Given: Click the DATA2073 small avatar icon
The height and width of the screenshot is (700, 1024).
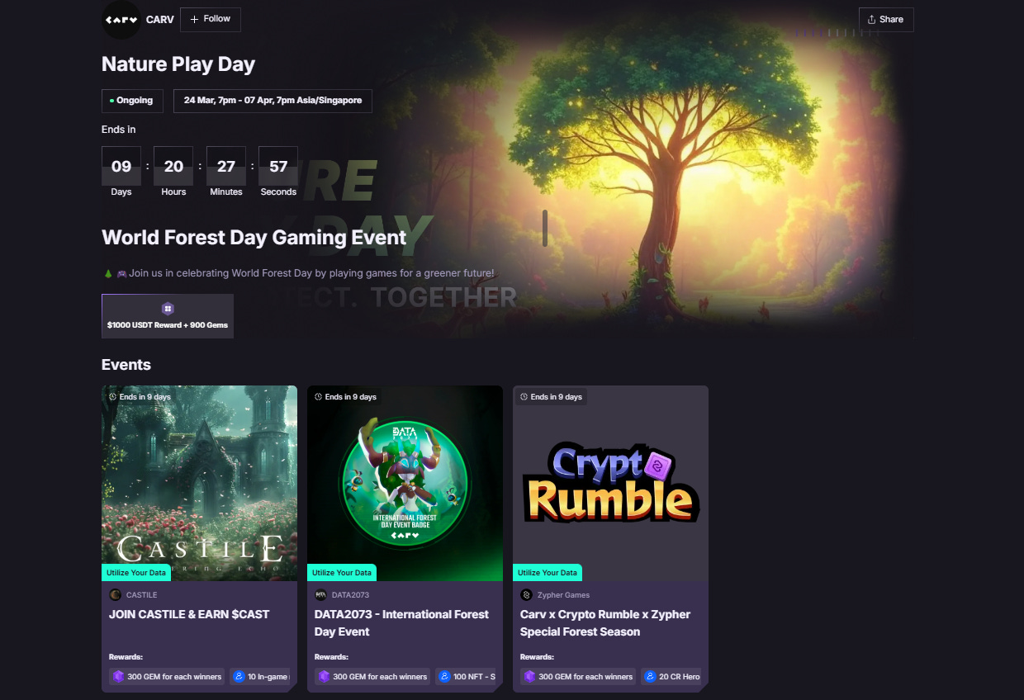Looking at the screenshot, I should coord(321,594).
